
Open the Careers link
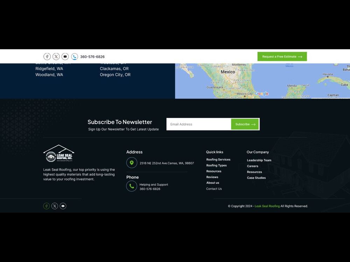coord(252,166)
